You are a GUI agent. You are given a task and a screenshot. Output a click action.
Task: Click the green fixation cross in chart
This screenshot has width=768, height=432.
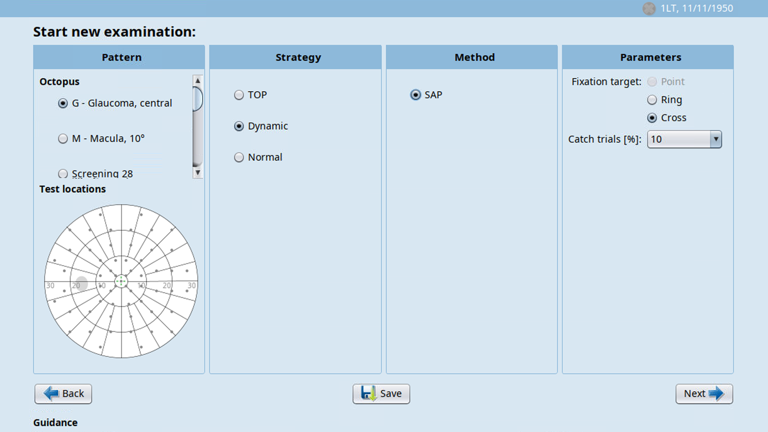121,281
